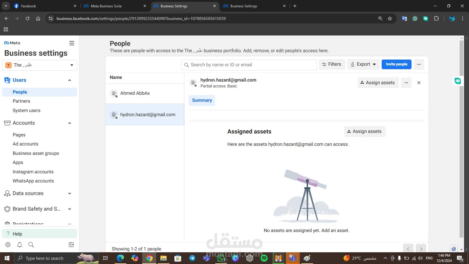Reload the current page
The image size is (469, 264).
click(x=28, y=18)
